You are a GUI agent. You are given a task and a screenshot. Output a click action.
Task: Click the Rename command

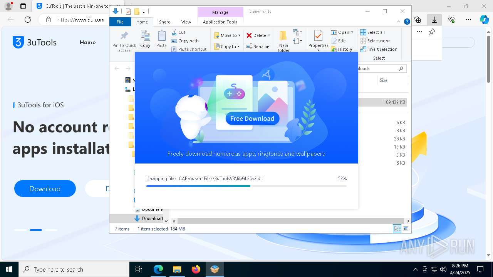tap(258, 47)
